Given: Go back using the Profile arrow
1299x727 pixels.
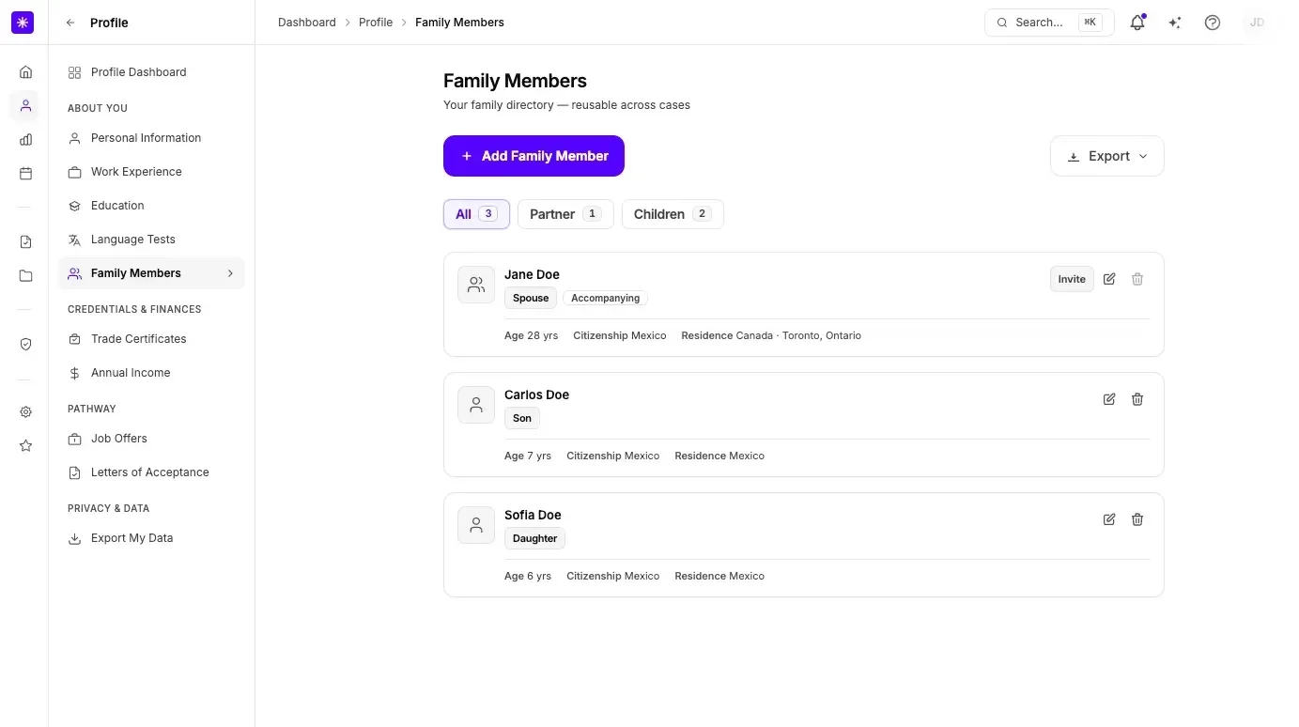Looking at the screenshot, I should tap(70, 23).
